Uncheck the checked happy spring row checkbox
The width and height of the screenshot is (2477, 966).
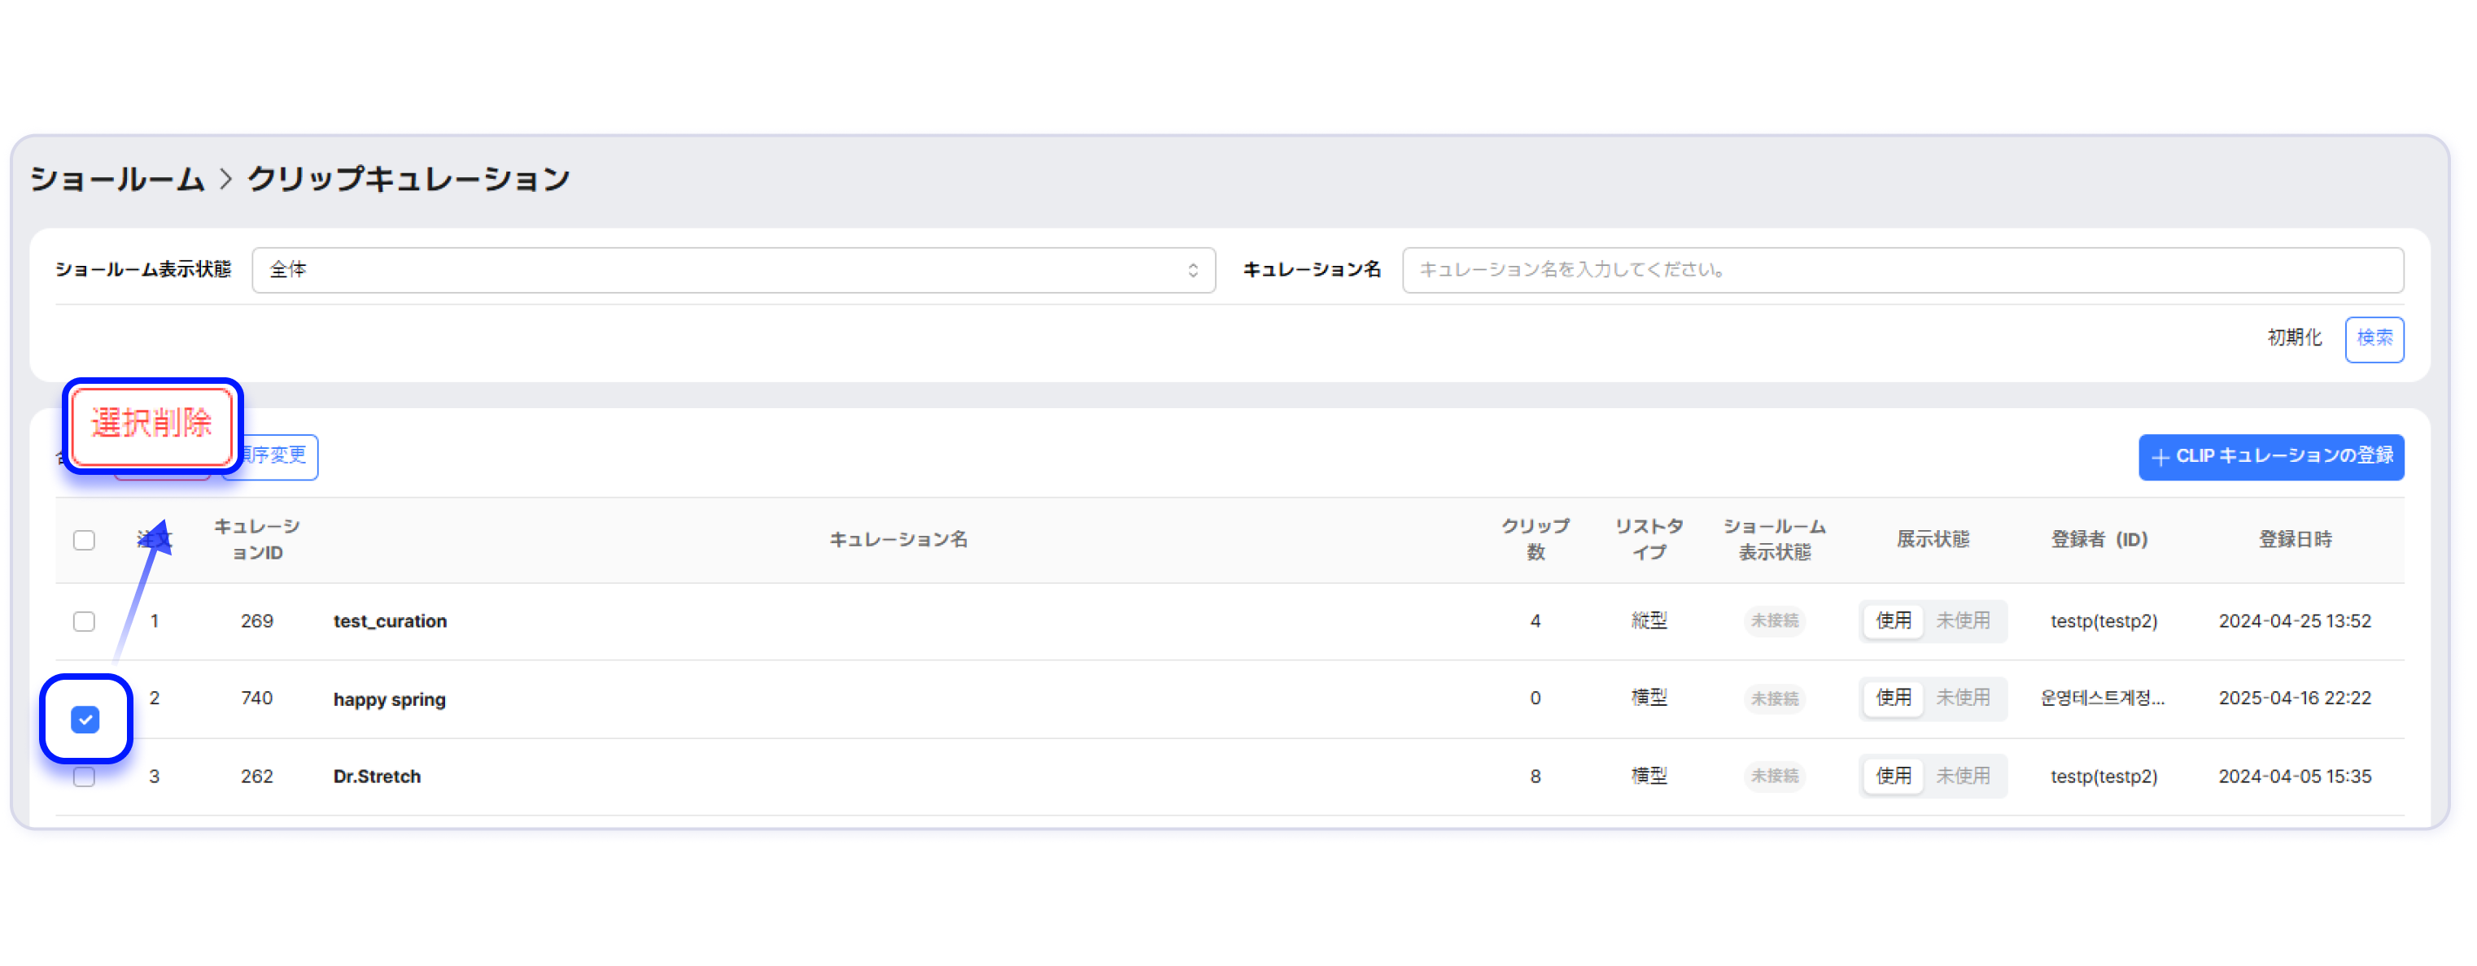(x=85, y=719)
